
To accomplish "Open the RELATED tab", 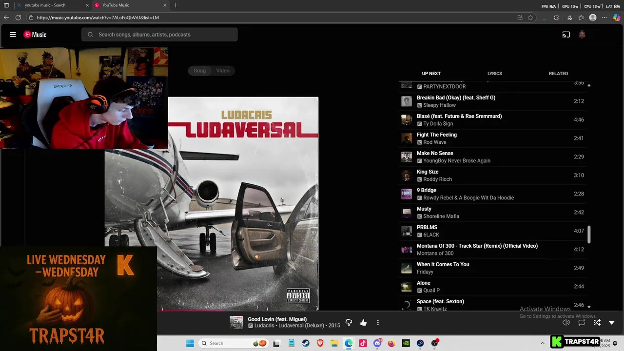I will 558,74.
